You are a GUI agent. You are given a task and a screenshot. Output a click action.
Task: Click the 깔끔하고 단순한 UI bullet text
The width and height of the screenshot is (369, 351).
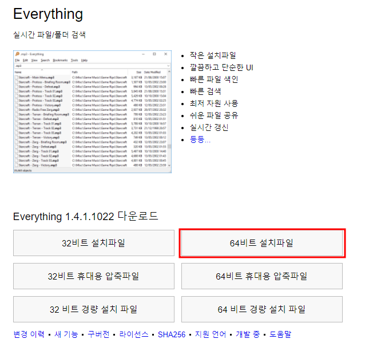(x=221, y=67)
